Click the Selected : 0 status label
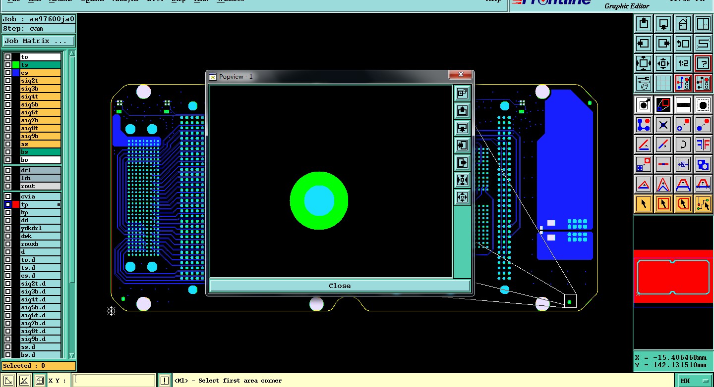The height and width of the screenshot is (387, 714). pos(39,366)
